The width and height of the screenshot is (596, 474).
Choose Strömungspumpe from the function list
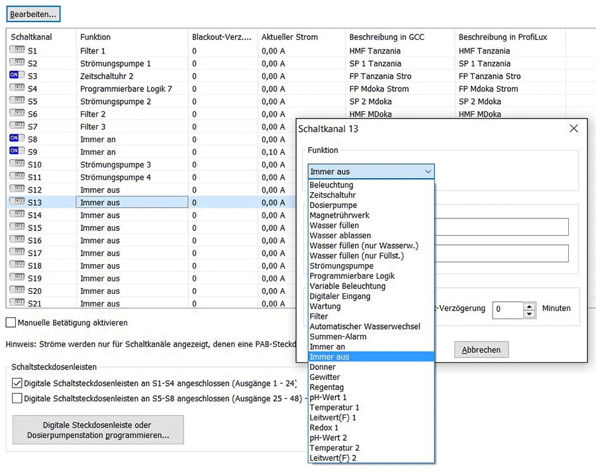(341, 266)
